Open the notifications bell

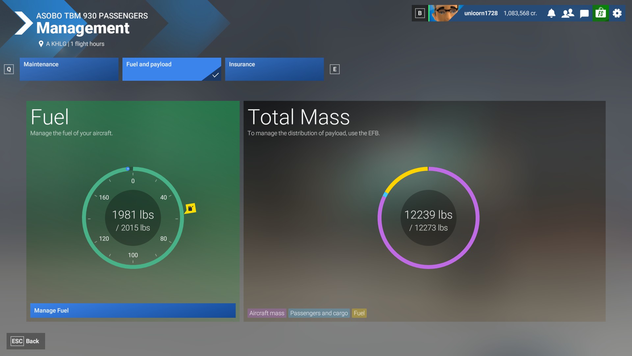click(551, 13)
